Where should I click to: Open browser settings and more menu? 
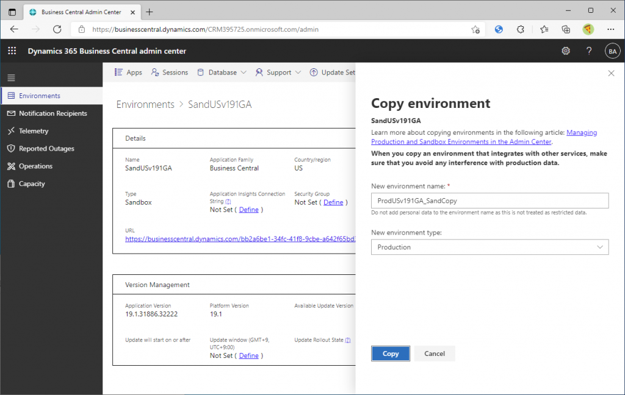tap(610, 29)
